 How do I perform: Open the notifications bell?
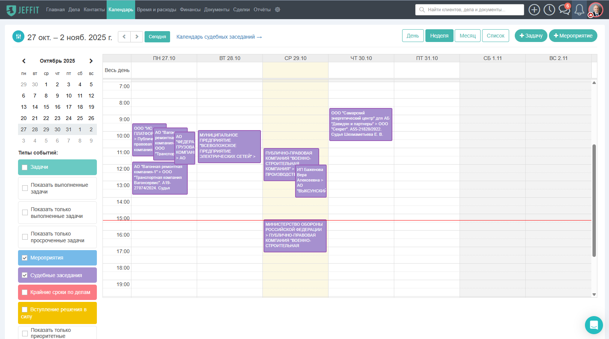(579, 10)
